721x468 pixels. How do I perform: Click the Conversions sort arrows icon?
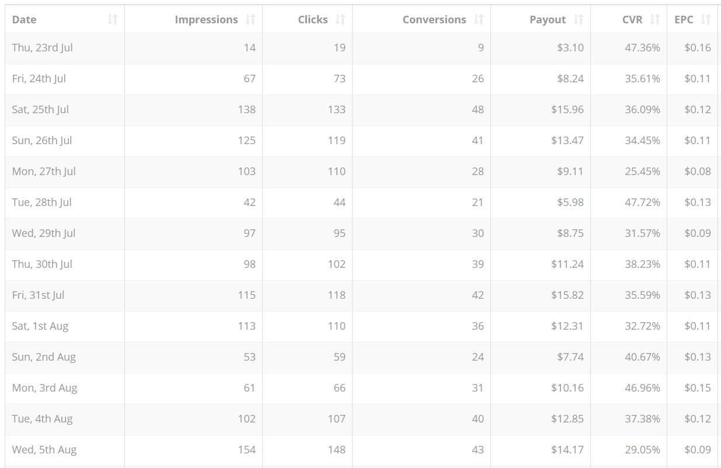[479, 20]
